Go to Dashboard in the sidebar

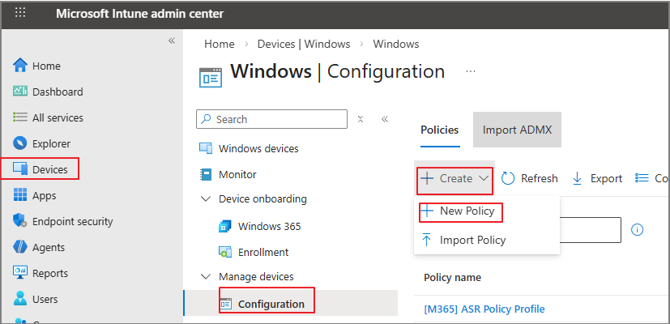pyautogui.click(x=58, y=92)
